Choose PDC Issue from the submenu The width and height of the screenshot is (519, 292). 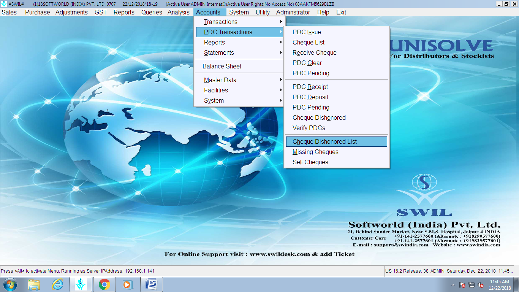tap(307, 32)
